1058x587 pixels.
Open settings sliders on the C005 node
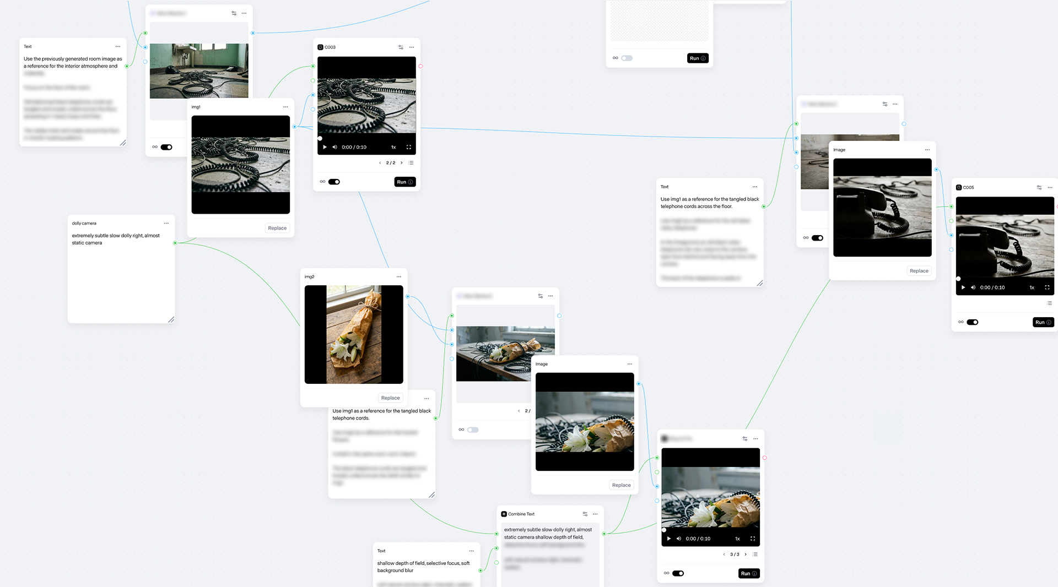[x=1039, y=188]
